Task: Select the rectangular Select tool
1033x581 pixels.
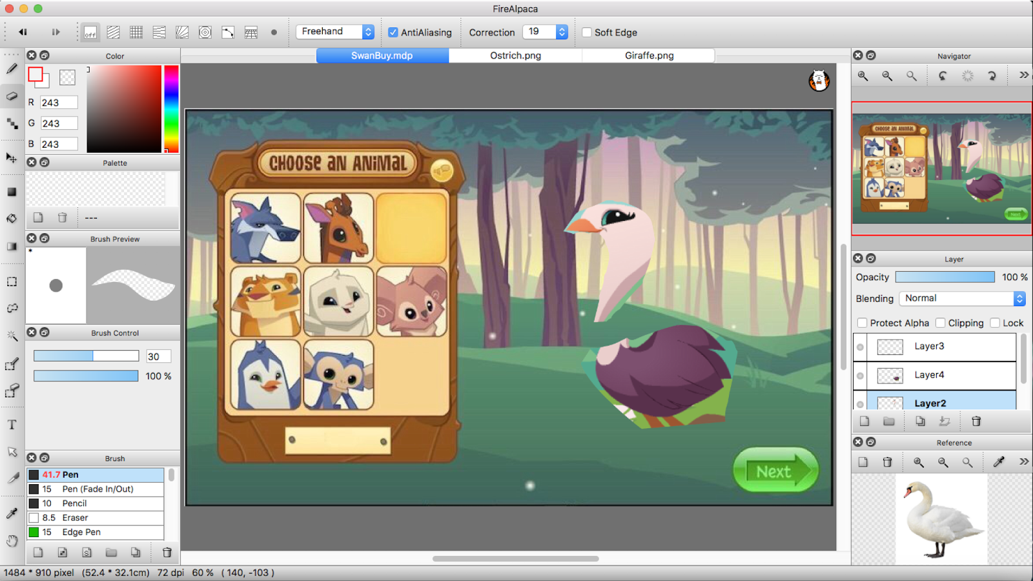Action: (x=12, y=281)
